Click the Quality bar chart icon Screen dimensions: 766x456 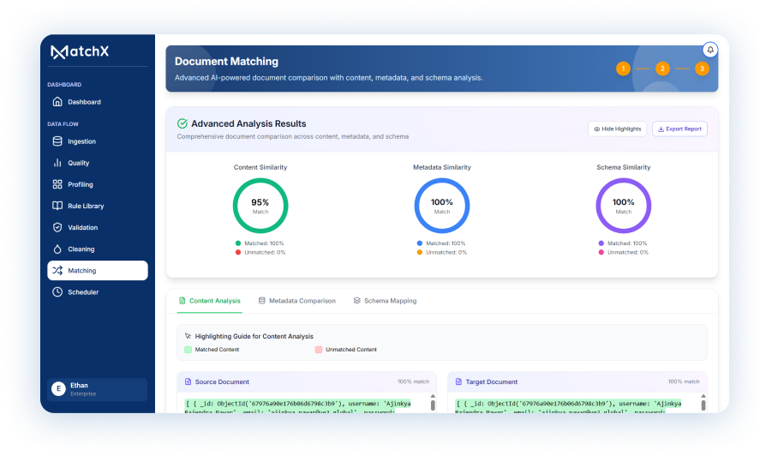pos(57,163)
